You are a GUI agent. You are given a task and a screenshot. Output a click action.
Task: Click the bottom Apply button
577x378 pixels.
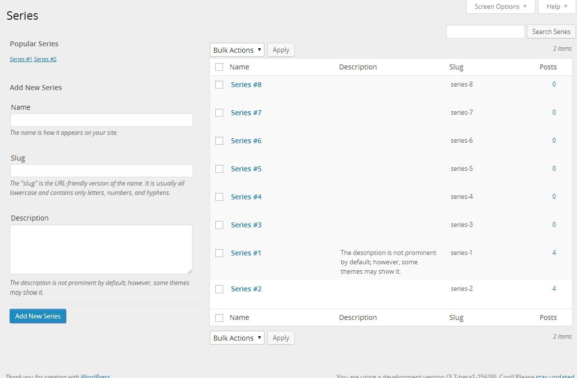[x=281, y=338]
